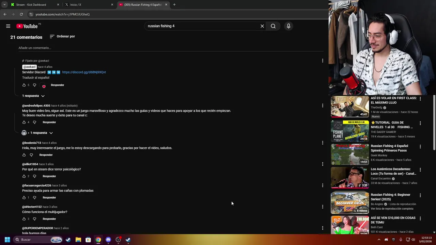Go to YouTube home via logo
Image resolution: width=436 pixels, height=245 pixels.
[27, 26]
